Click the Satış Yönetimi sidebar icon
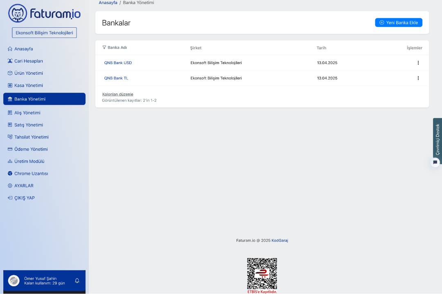Screen dimensions: 442x294 pyautogui.click(x=10, y=125)
